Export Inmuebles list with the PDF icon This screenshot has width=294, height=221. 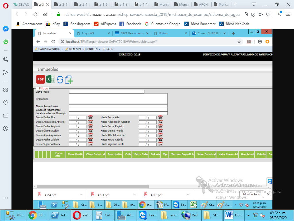(40, 79)
